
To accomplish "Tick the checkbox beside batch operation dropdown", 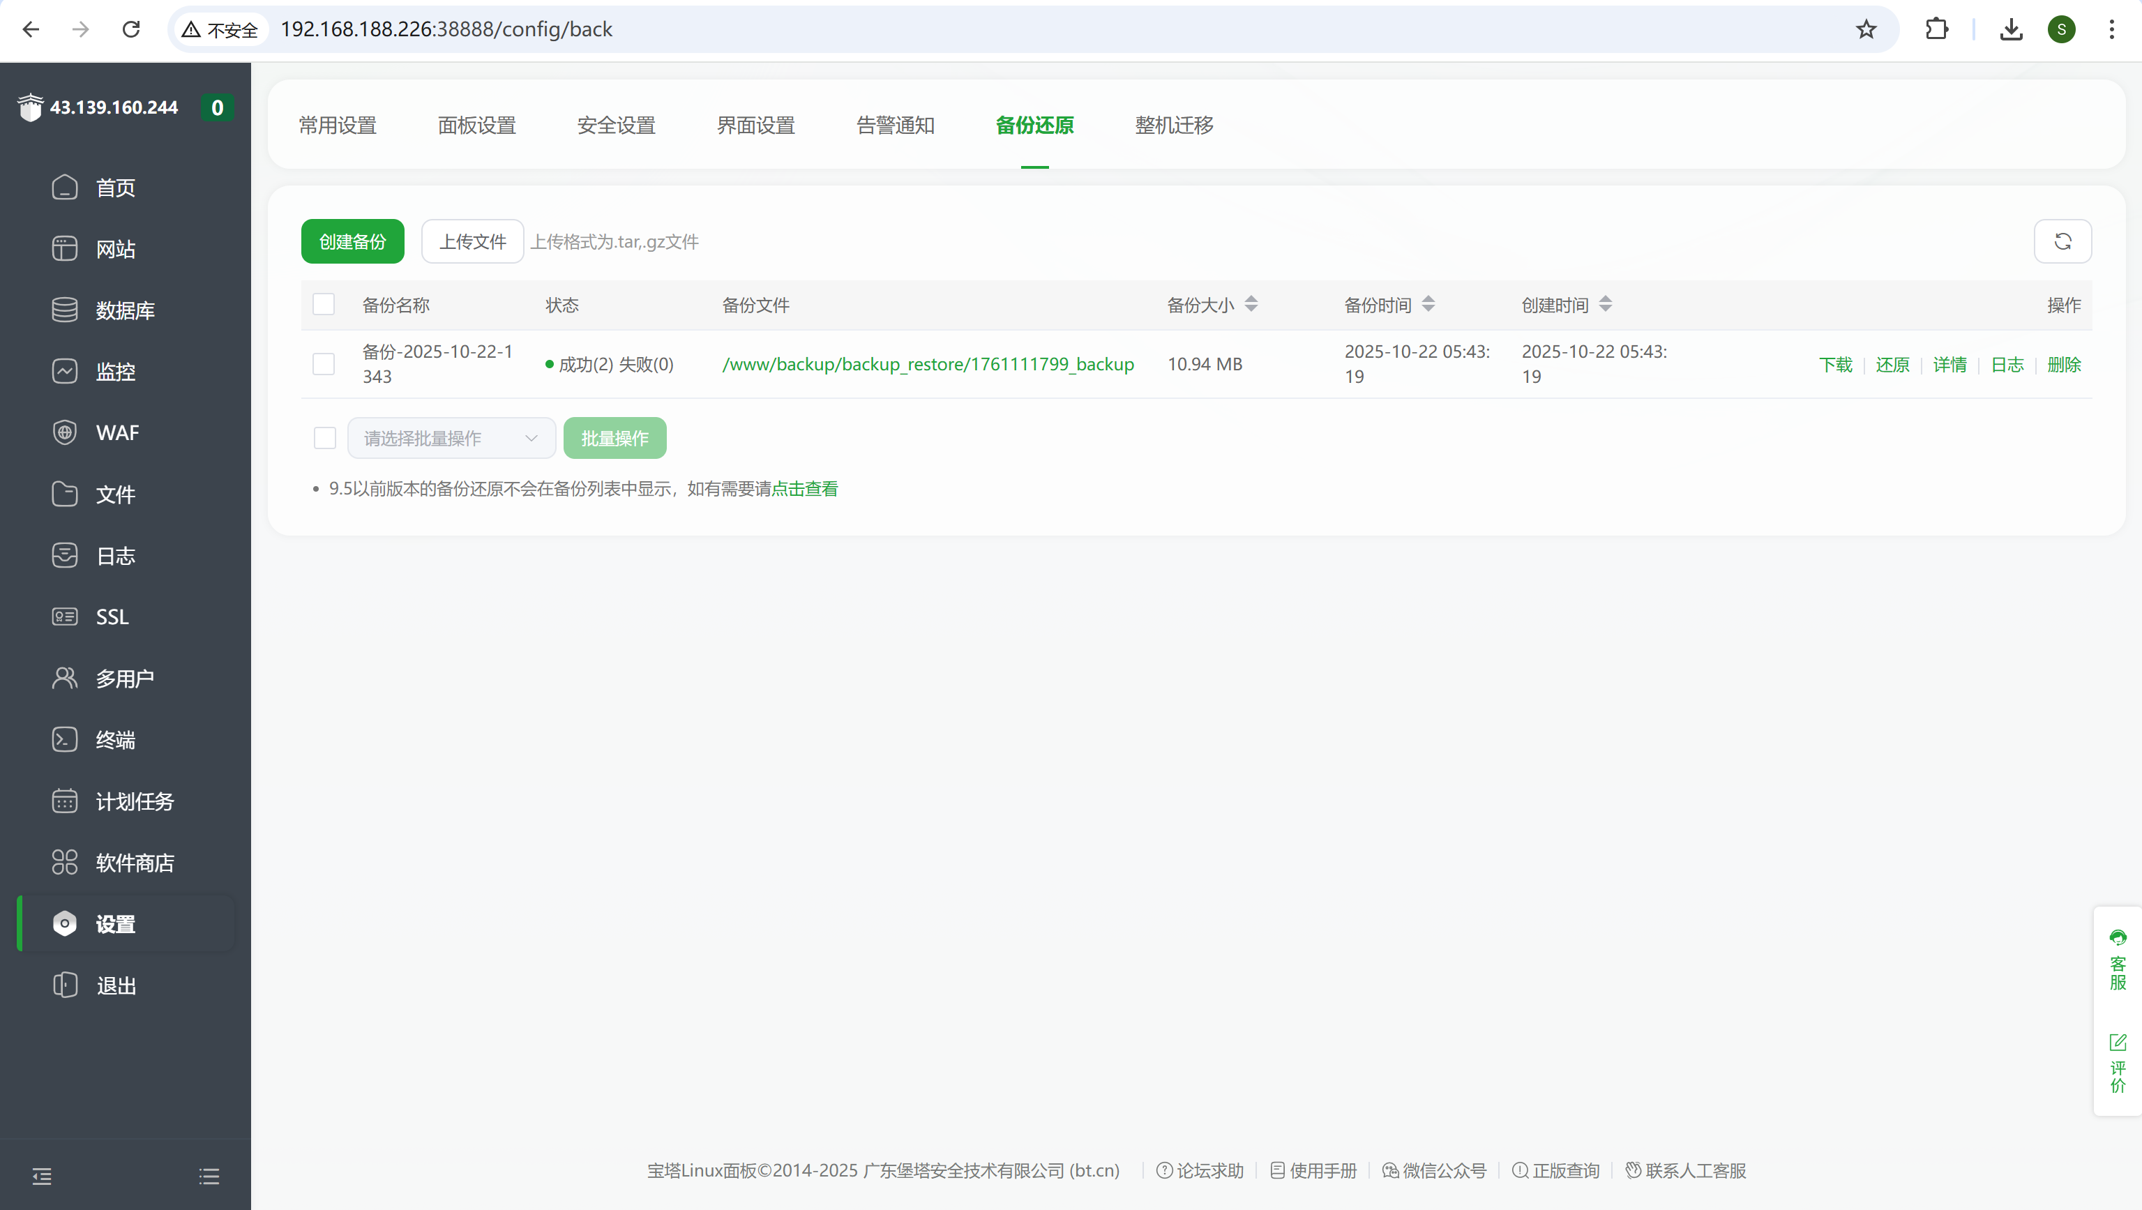I will [324, 437].
